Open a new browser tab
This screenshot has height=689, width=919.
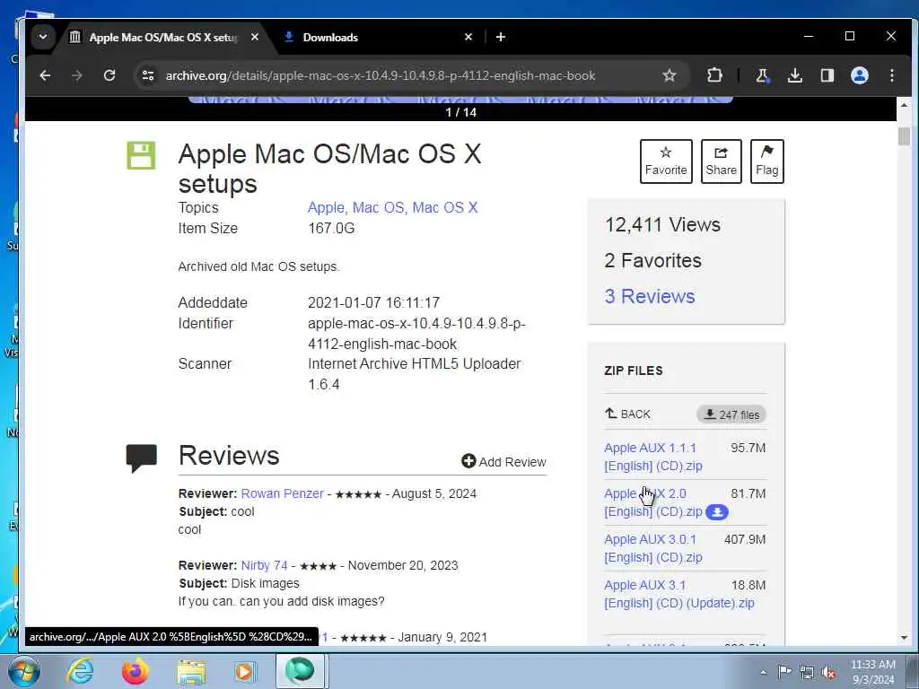tap(501, 37)
